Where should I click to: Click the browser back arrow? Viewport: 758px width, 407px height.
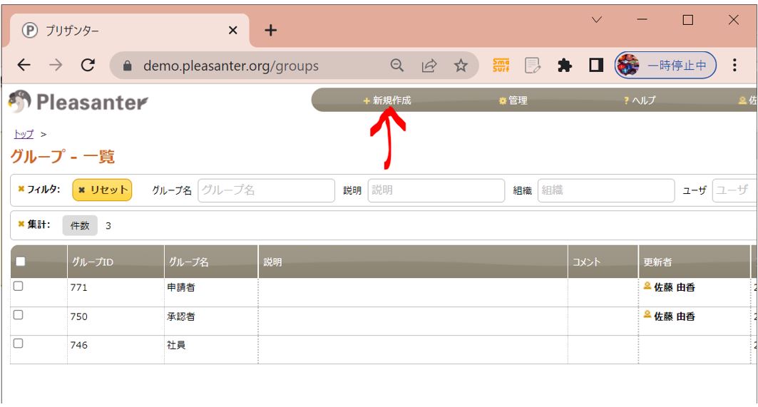24,66
